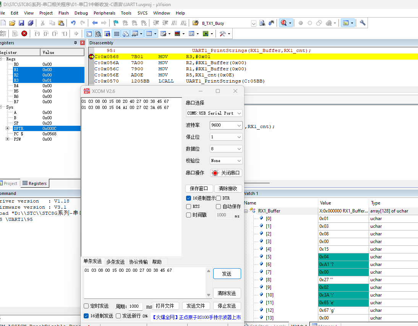
Task: Toggle the Command Window toolbar icon
Action: click(x=89, y=34)
